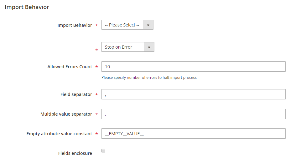Focus the Allowed Errors Count field

194,67
